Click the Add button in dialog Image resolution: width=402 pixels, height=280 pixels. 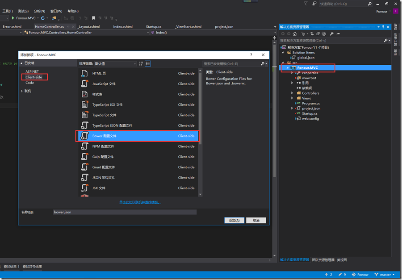pos(234,221)
